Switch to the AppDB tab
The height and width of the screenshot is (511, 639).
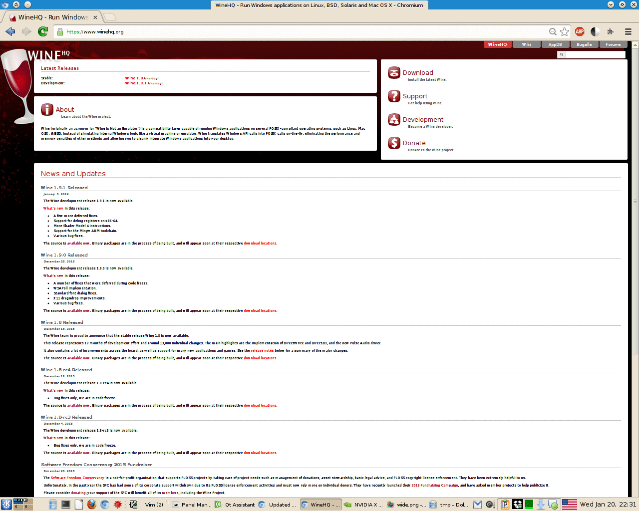pyautogui.click(x=555, y=44)
